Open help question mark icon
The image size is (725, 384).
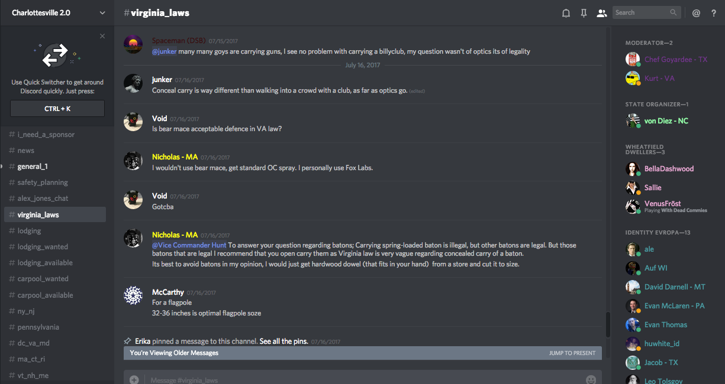pos(713,13)
